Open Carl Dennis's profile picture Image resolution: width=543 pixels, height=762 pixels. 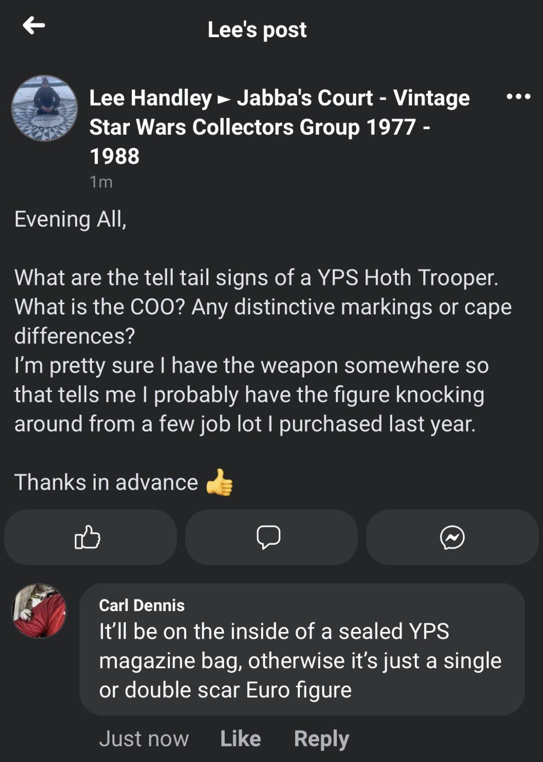[39, 611]
